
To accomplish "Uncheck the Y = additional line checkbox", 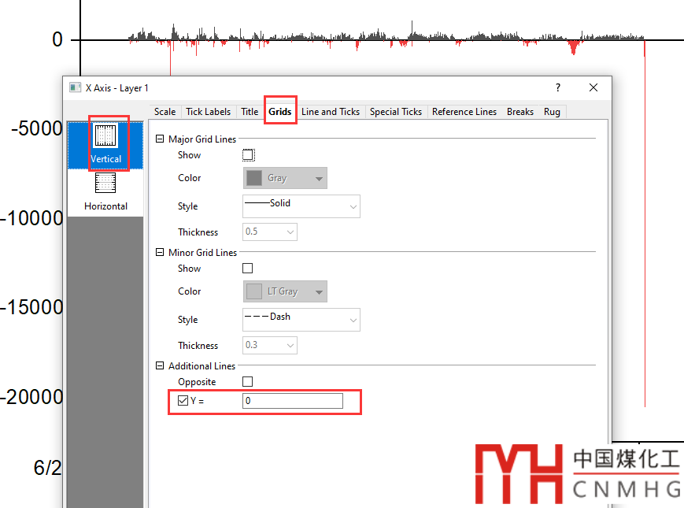I will tap(183, 401).
